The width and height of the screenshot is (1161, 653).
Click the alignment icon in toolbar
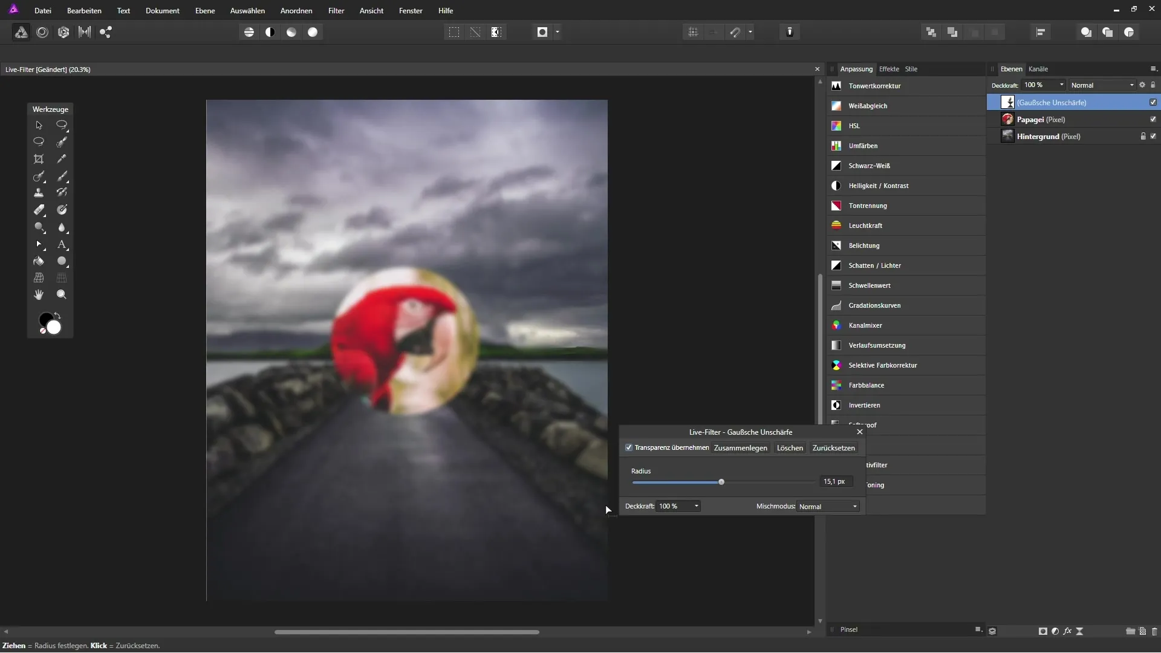pyautogui.click(x=1041, y=32)
